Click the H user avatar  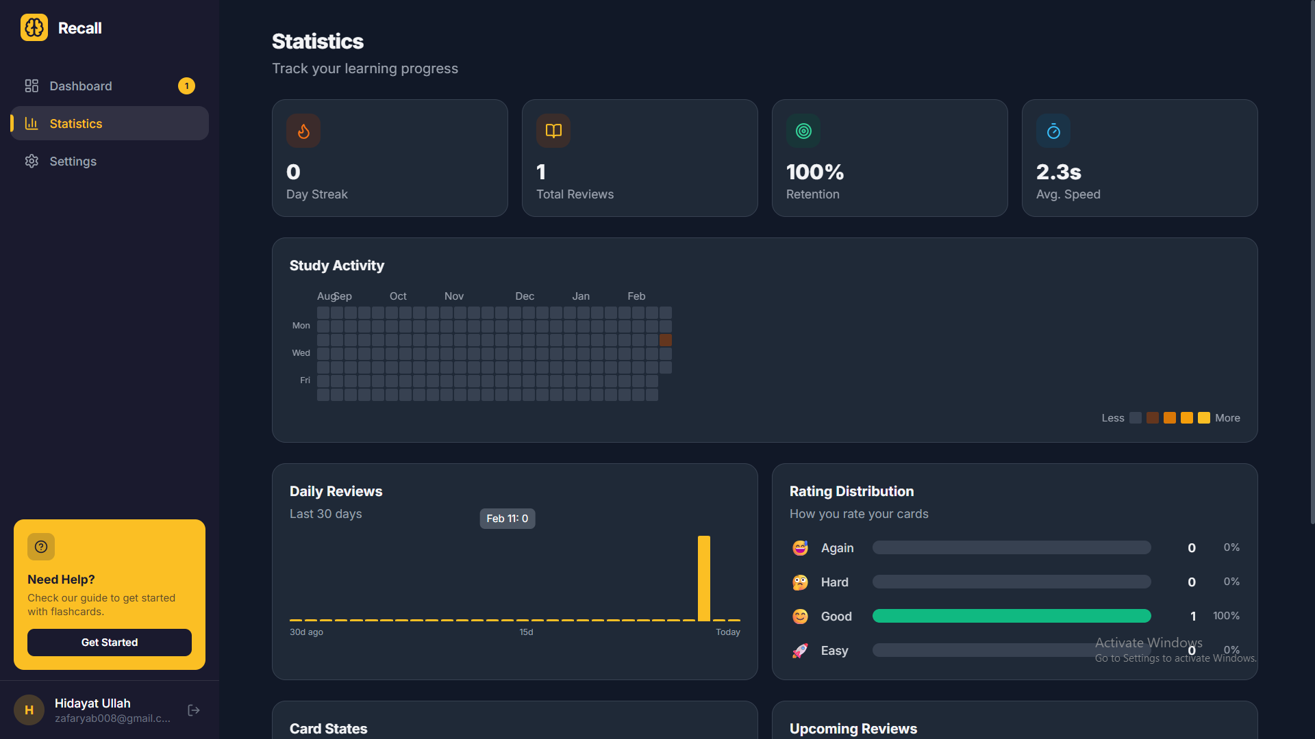click(x=29, y=710)
